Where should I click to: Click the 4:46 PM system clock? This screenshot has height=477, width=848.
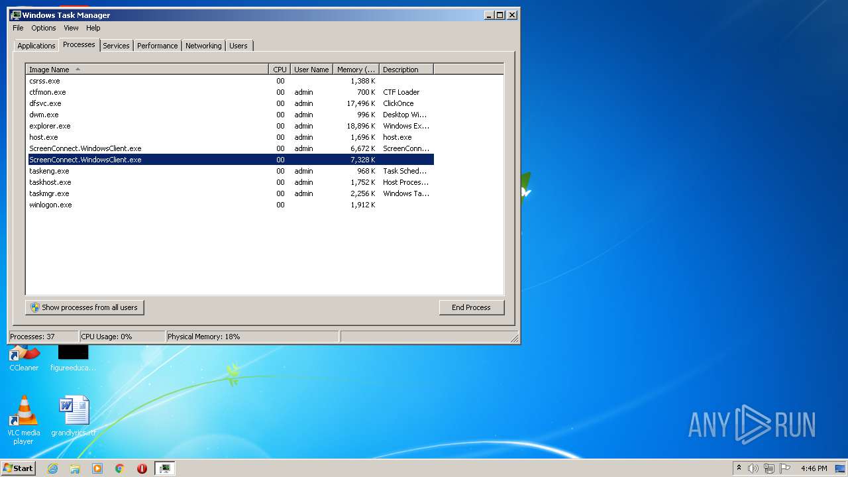click(814, 468)
